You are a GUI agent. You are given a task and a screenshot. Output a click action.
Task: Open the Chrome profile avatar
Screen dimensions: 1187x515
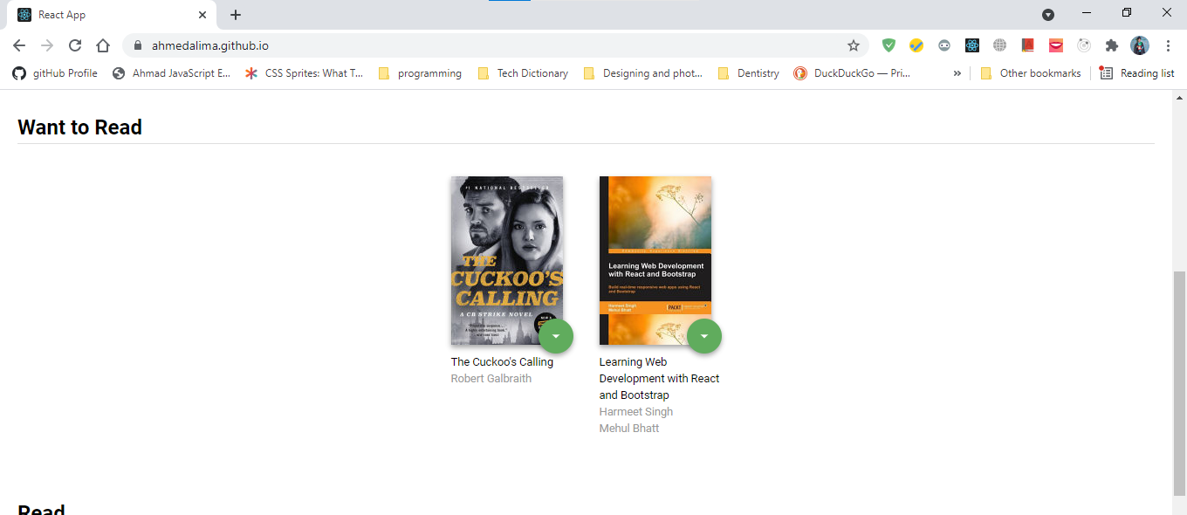1140,45
